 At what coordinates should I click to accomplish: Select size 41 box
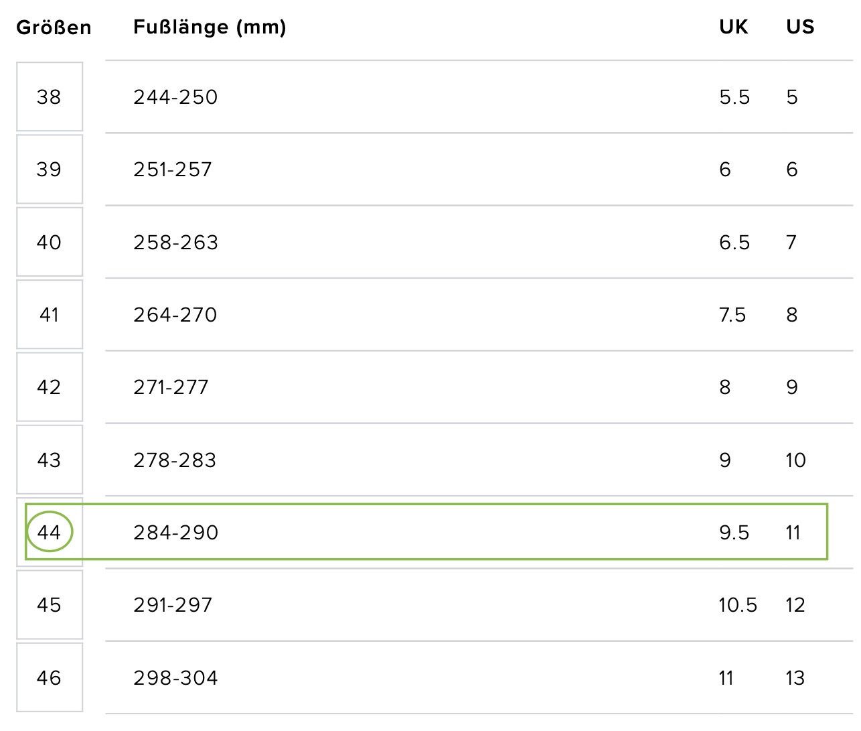pyautogui.click(x=50, y=314)
